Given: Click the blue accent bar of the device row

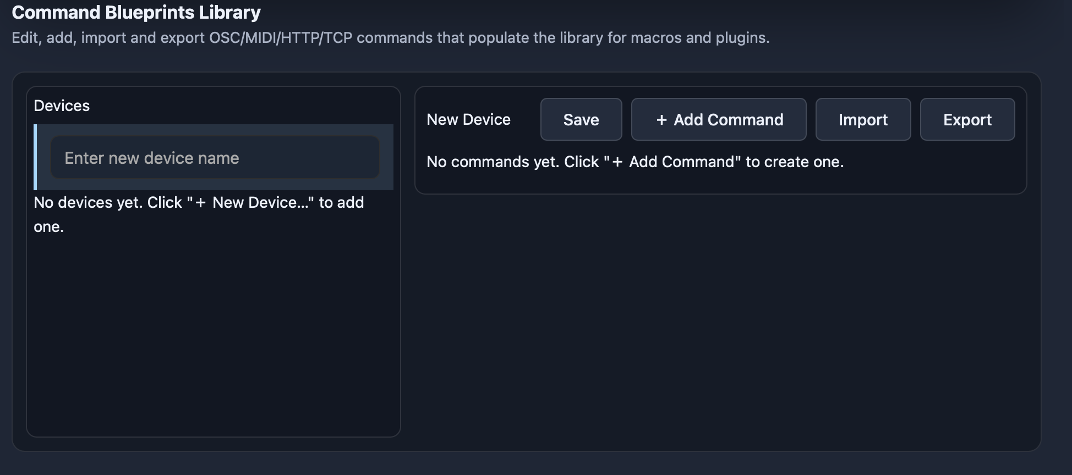Looking at the screenshot, I should [35, 157].
